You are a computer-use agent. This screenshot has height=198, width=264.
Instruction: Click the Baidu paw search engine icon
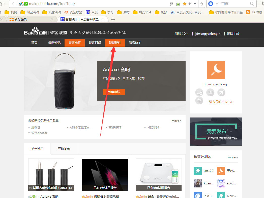click(211, 4)
